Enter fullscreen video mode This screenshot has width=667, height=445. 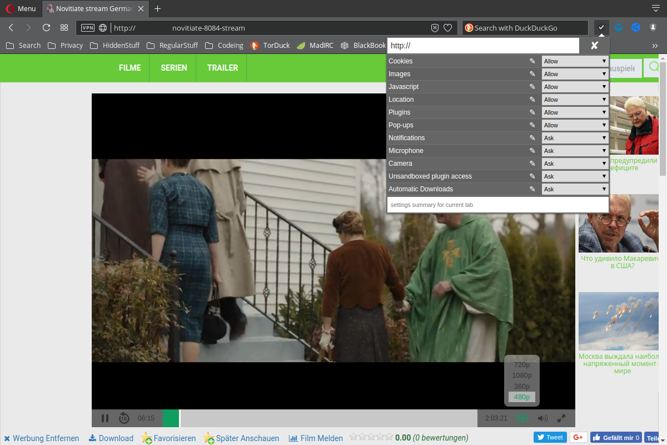(561, 418)
